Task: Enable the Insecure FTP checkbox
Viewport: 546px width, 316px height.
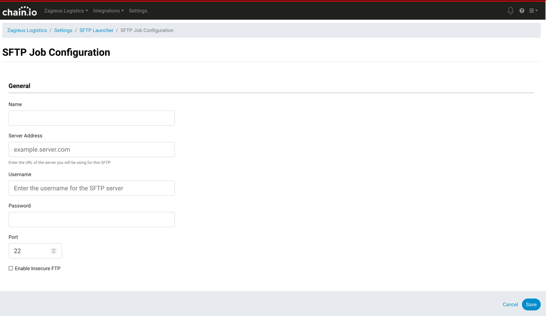Action: [x=11, y=269]
